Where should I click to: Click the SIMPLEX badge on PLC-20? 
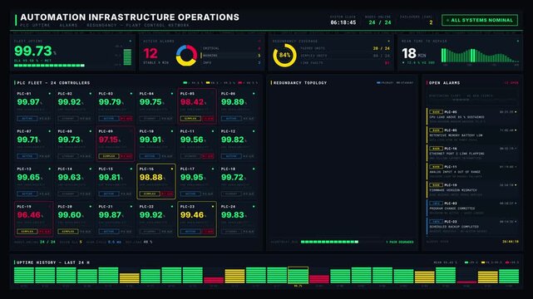[68, 232]
